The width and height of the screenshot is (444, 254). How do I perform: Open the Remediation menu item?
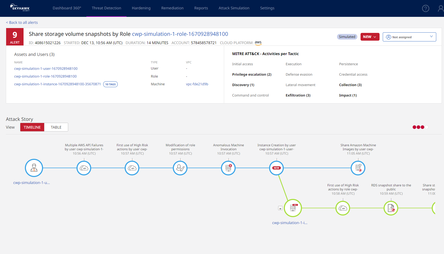pyautogui.click(x=172, y=8)
